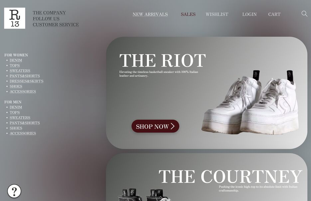Image resolution: width=311 pixels, height=201 pixels.
Task: Click the chevron arrow in Shop Now
Action: [x=173, y=126]
